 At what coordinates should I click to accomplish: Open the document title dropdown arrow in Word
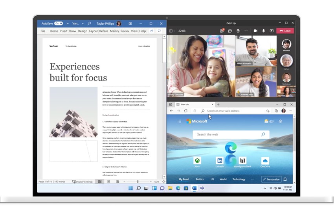click(83, 24)
